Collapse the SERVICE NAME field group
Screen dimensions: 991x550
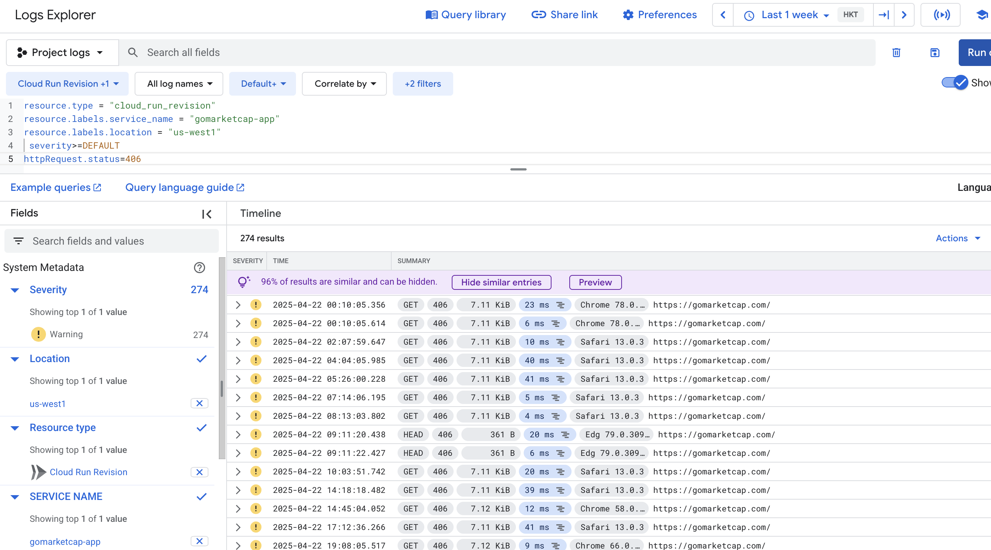pos(14,497)
